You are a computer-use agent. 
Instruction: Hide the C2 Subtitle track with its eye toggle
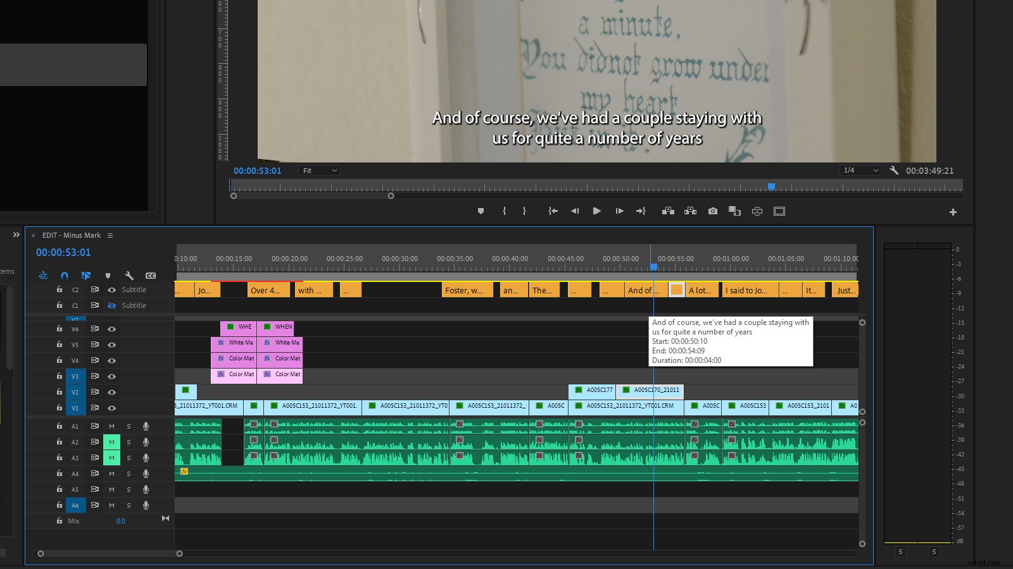[x=111, y=290]
